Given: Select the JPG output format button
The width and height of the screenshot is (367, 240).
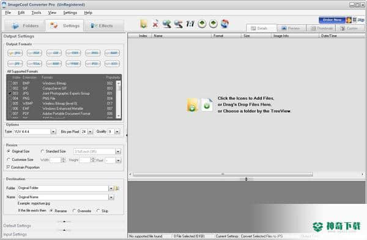Looking at the screenshot, I should [15, 53].
